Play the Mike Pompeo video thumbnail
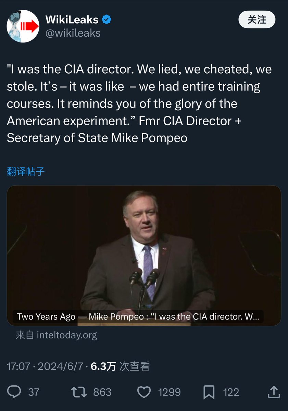Viewport: 288px width, 411px height. tap(144, 256)
